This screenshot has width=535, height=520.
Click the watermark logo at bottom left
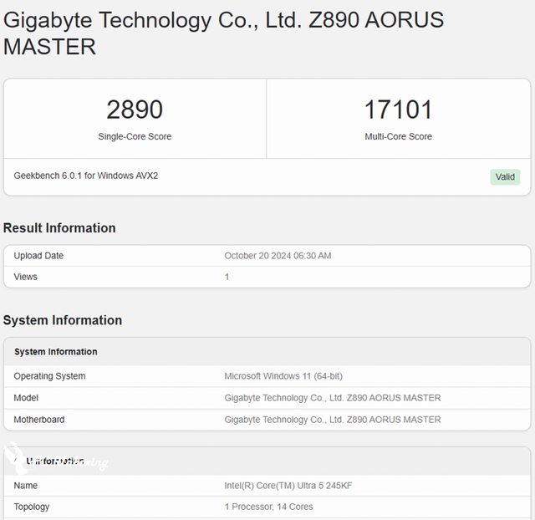17,458
